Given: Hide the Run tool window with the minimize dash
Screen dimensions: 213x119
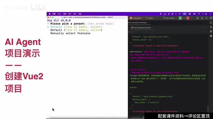Looking at the screenshot, I should click(x=206, y=28).
